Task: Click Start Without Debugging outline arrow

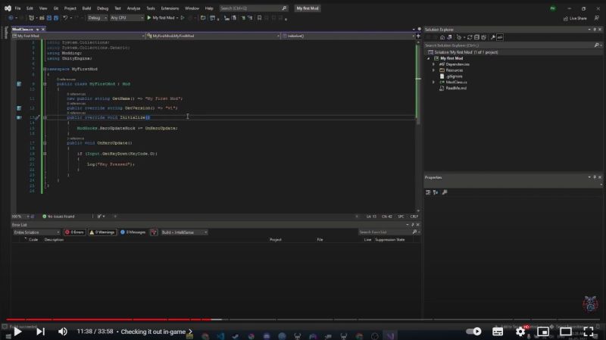Action: 183,17
